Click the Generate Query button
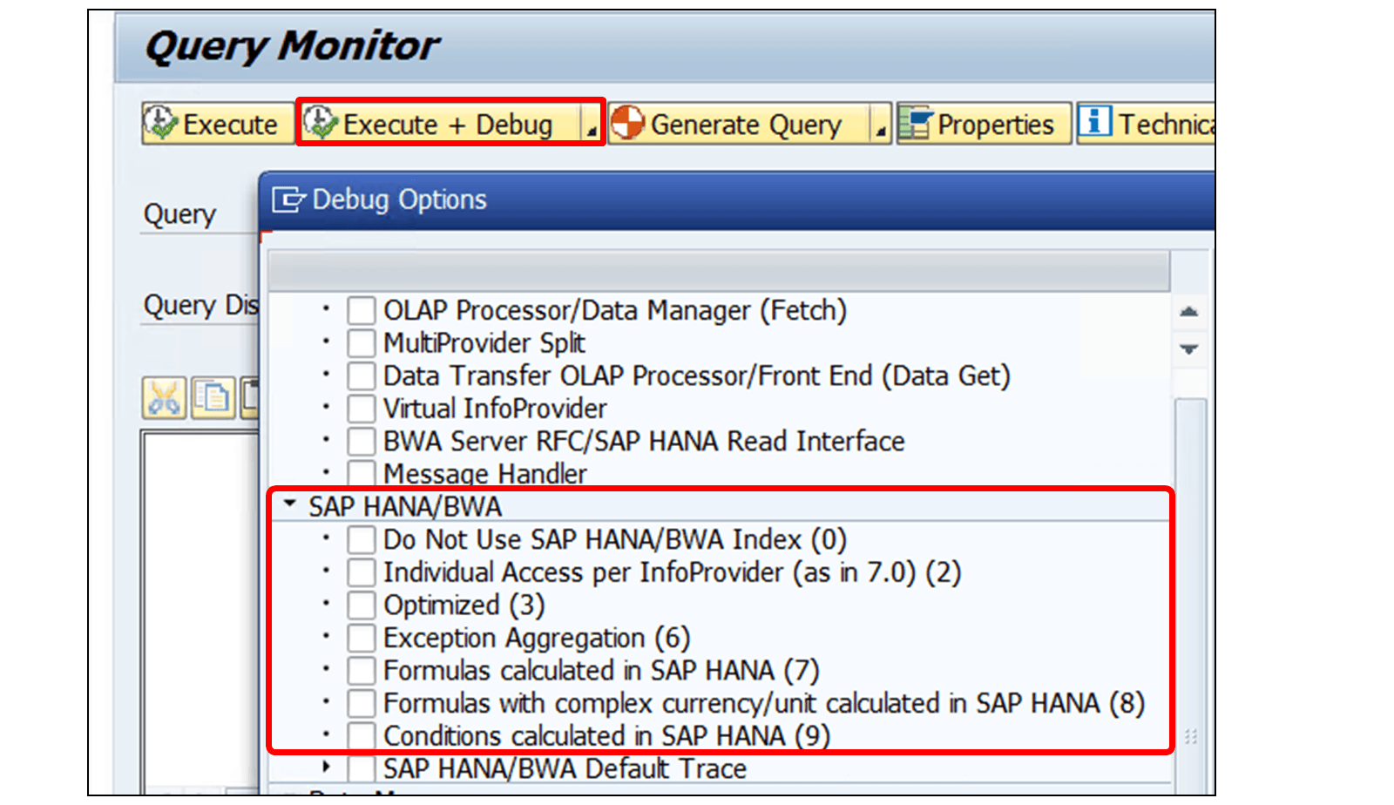 pos(739,124)
